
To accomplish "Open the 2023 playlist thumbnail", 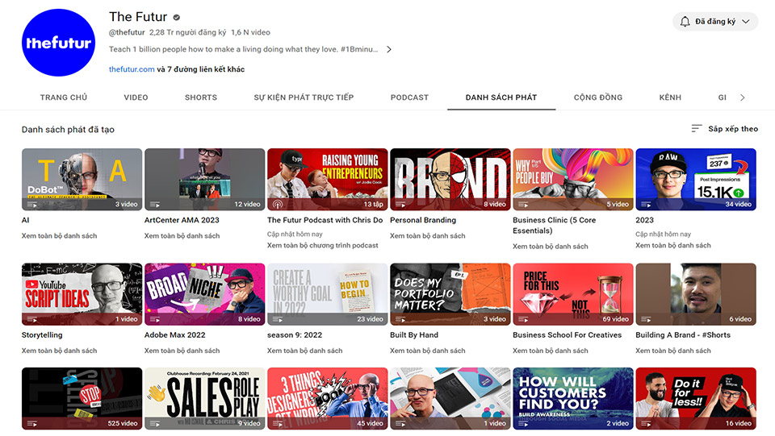I will click(x=695, y=179).
